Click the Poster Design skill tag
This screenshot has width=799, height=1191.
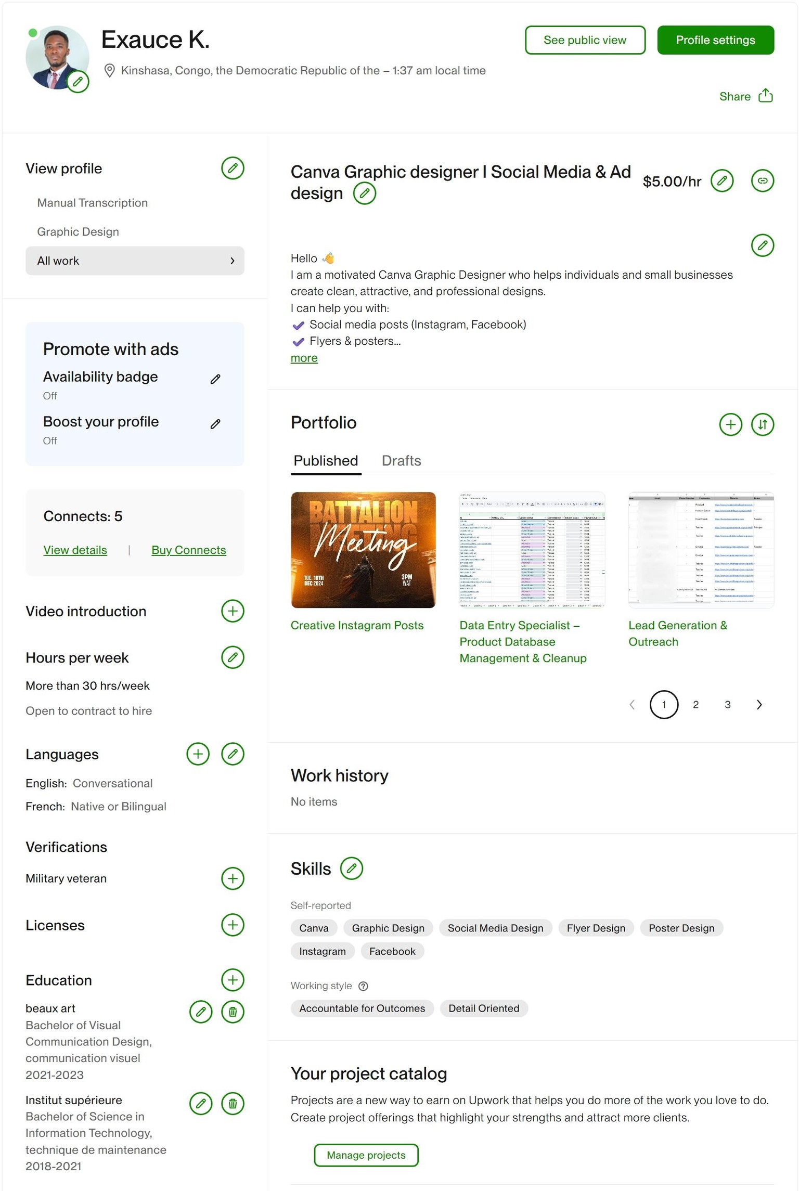point(681,928)
